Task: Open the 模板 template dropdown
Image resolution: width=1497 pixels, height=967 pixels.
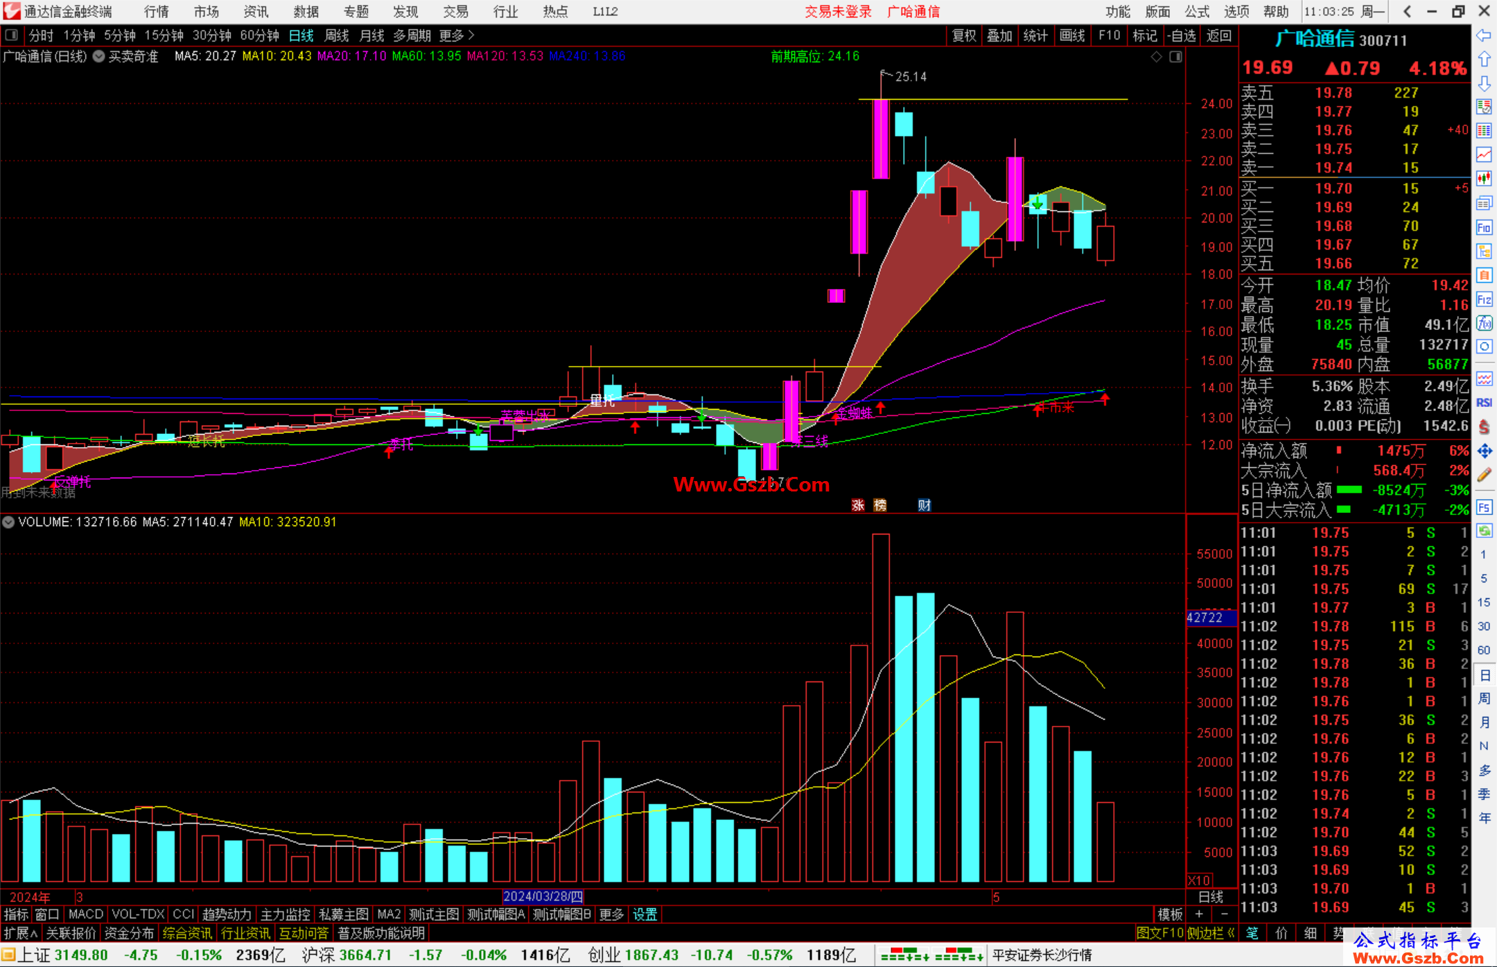Action: 1170,915
